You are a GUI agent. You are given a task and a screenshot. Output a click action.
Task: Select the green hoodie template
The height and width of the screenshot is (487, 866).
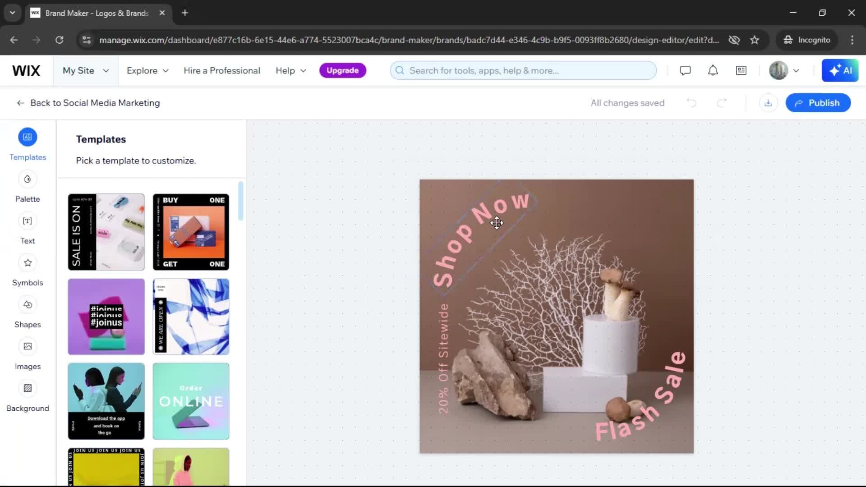pos(191,467)
